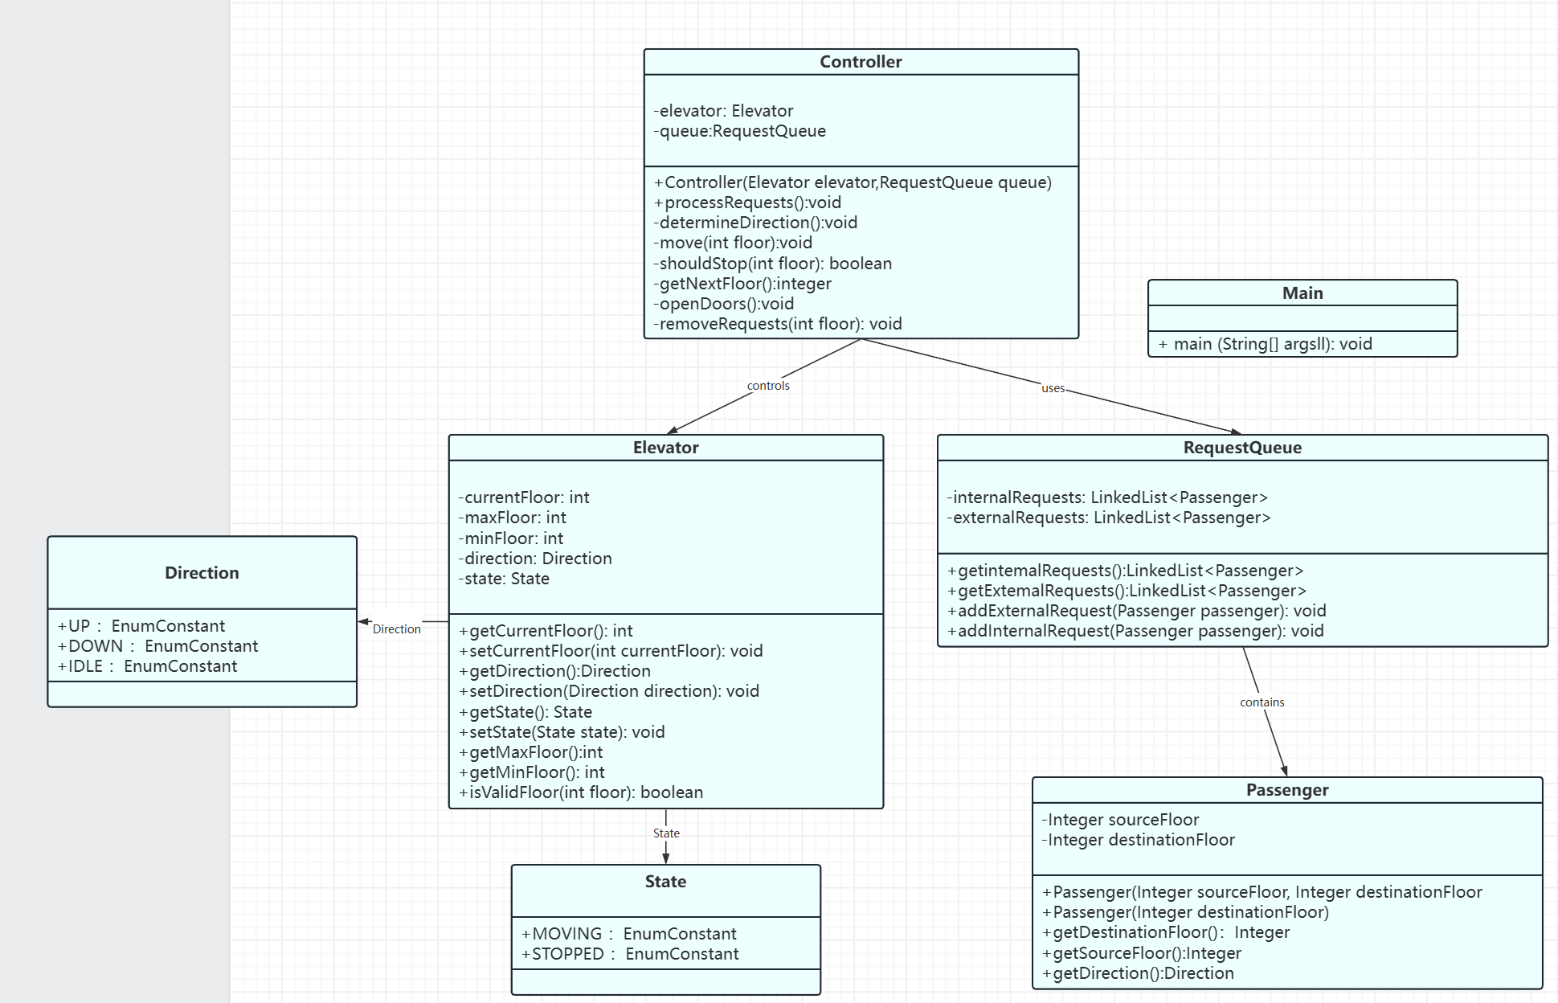Click the isValidFloor(int floor) method line
1558x1003 pixels.
point(581,792)
